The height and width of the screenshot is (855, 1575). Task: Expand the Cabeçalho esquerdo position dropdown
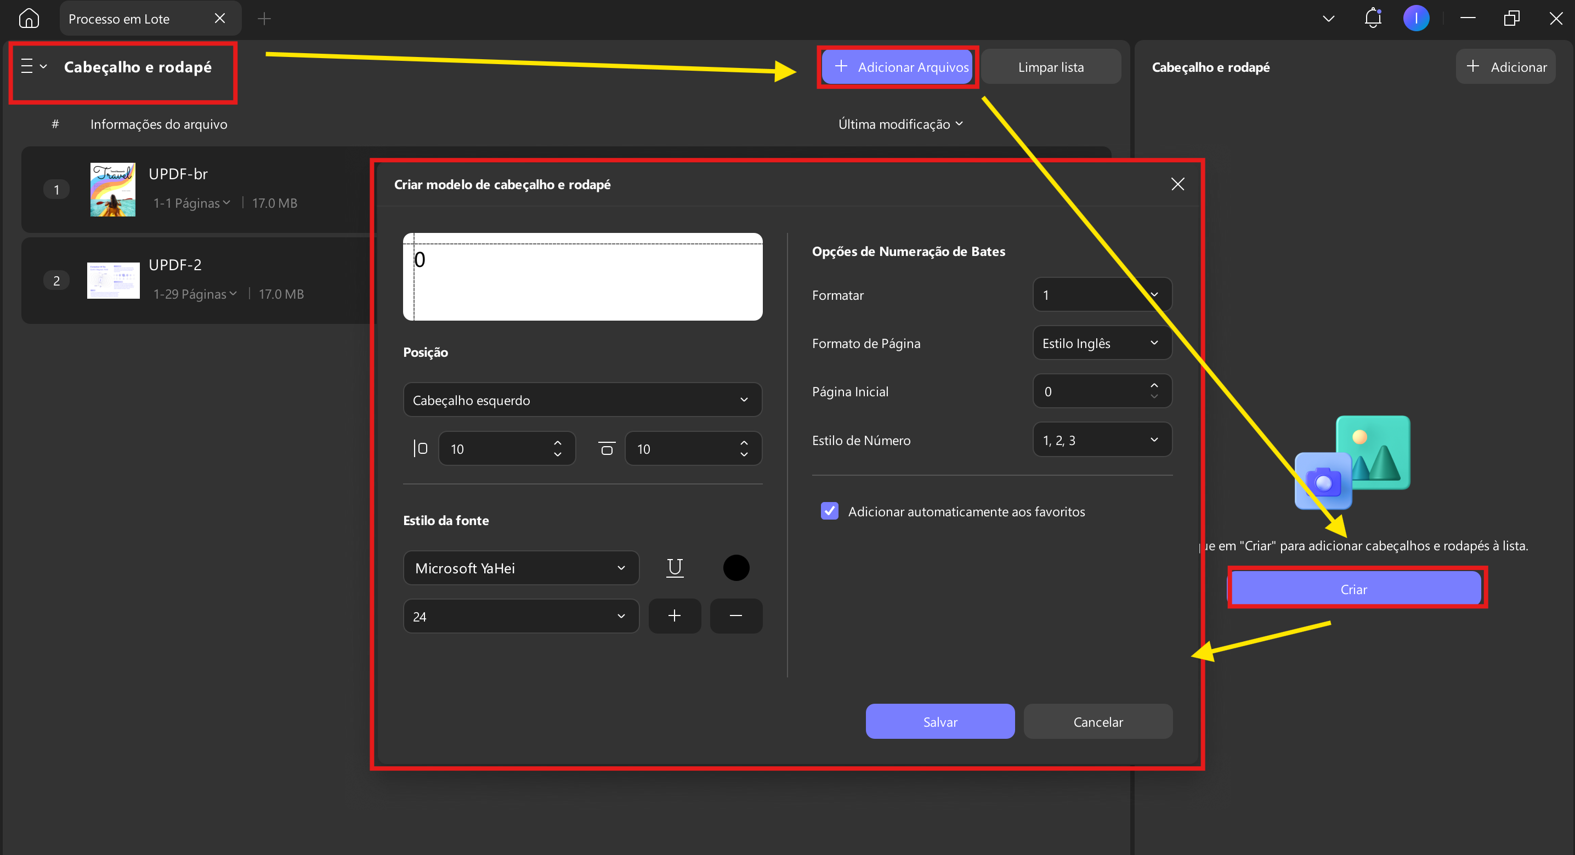tap(582, 400)
